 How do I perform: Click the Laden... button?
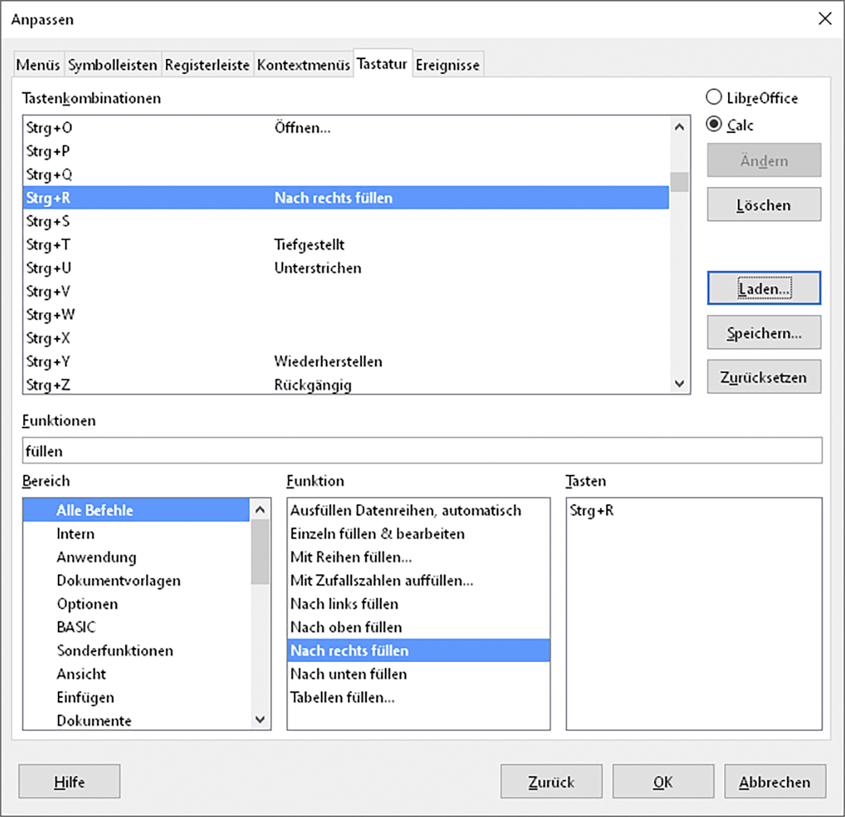click(x=764, y=288)
